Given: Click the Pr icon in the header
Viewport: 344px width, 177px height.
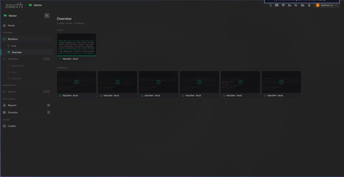Looking at the screenshot, I should (296, 5).
